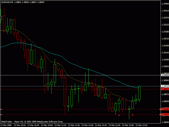Screen dimensions: 169x127
Task: Click the latest tall green candle at 13:10
Action: 139,93
